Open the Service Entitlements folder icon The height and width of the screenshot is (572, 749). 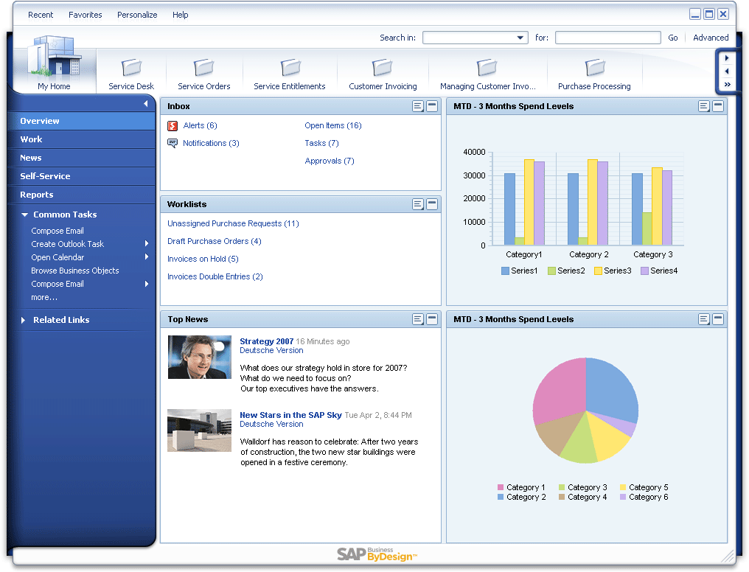(290, 67)
